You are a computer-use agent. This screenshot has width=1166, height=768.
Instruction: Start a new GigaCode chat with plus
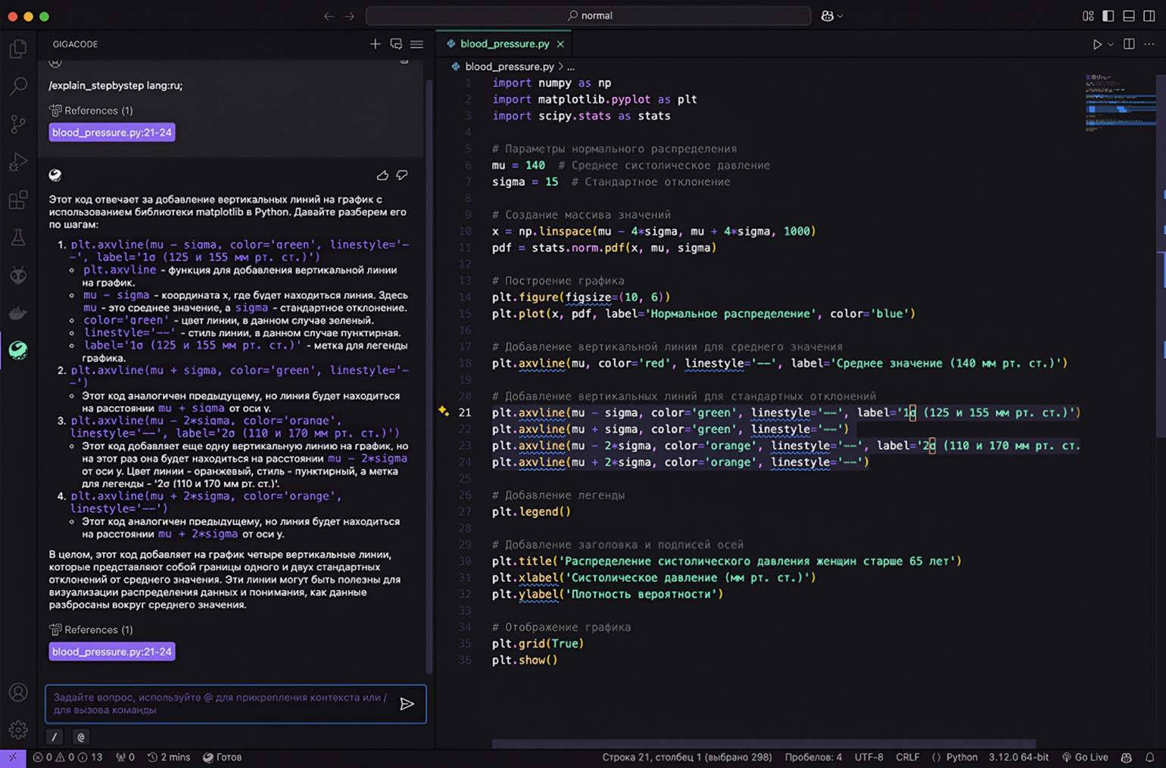(x=375, y=44)
